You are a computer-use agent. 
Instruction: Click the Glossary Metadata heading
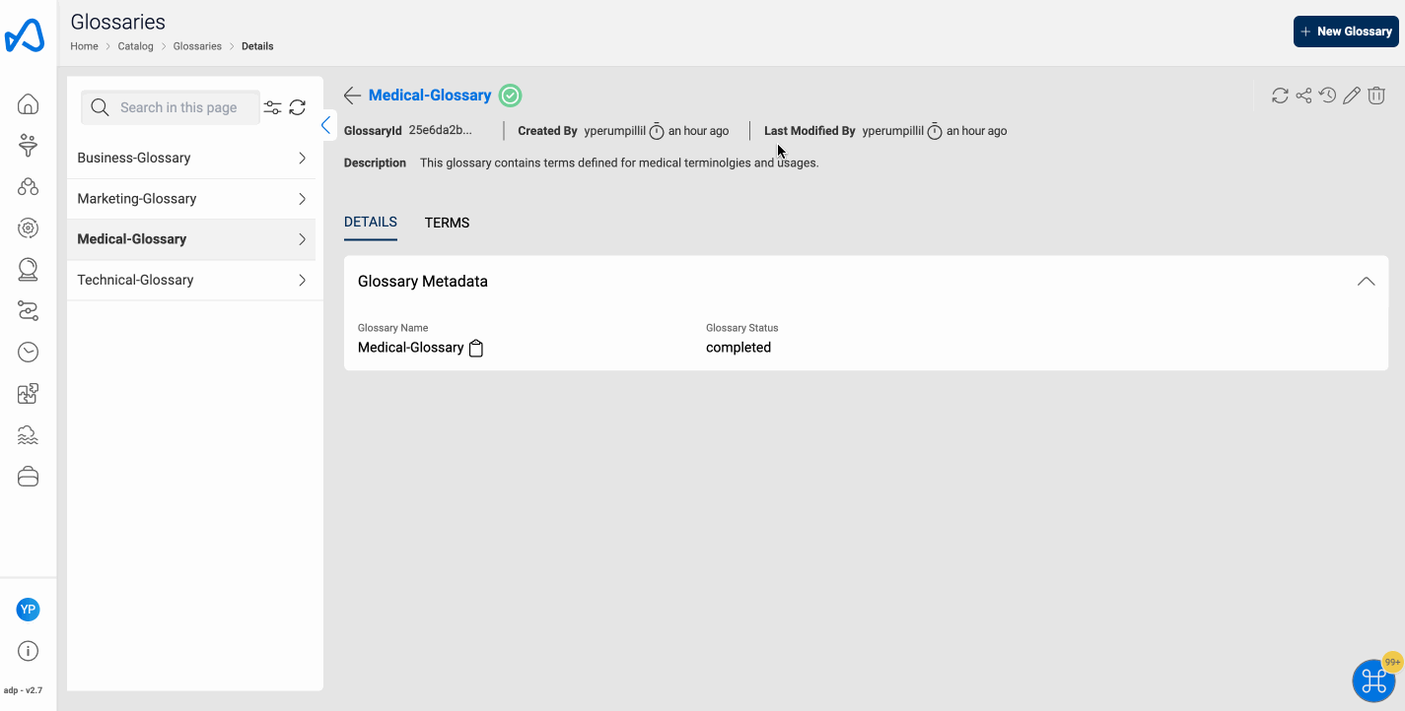pyautogui.click(x=423, y=282)
